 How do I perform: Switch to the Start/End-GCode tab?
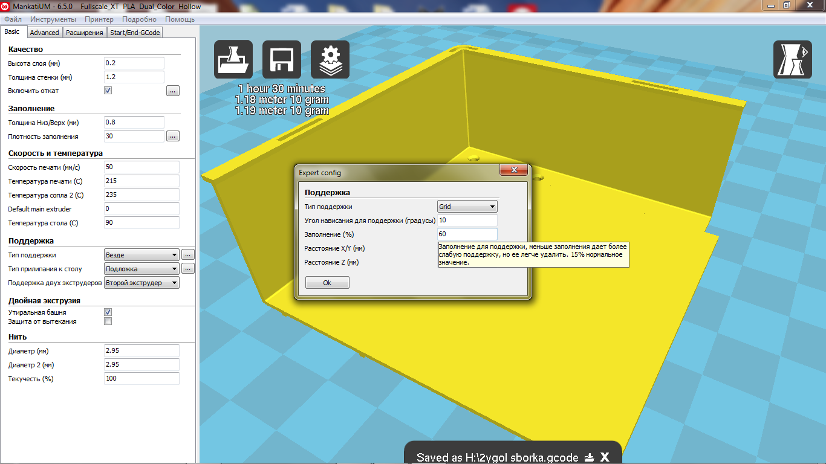click(134, 33)
